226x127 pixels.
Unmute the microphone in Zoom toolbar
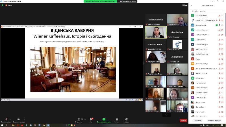click(6, 120)
